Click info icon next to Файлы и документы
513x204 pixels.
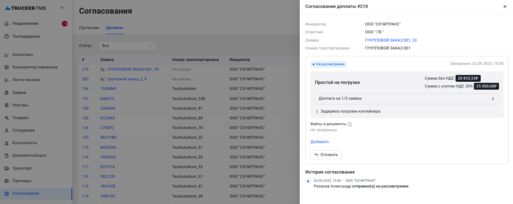pyautogui.click(x=350, y=124)
